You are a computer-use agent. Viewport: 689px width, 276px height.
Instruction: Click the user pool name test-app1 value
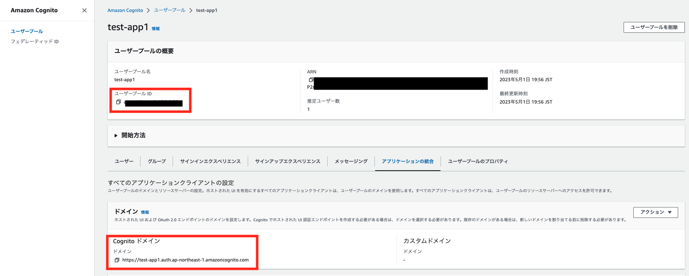pos(124,80)
